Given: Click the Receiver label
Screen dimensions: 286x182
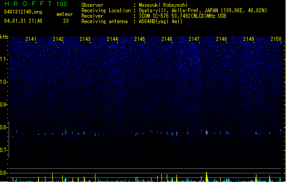Looking at the screenshot, I should click(92, 16).
